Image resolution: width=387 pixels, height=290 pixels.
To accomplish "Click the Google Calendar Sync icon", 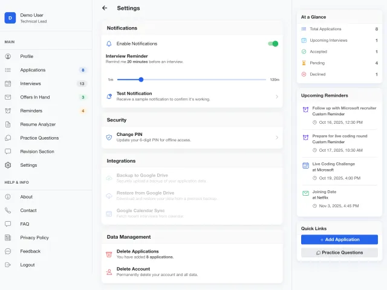I will pyautogui.click(x=109, y=213).
